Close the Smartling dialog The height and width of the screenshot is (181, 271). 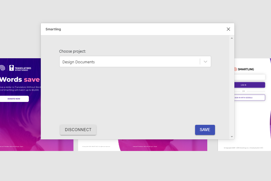click(228, 29)
